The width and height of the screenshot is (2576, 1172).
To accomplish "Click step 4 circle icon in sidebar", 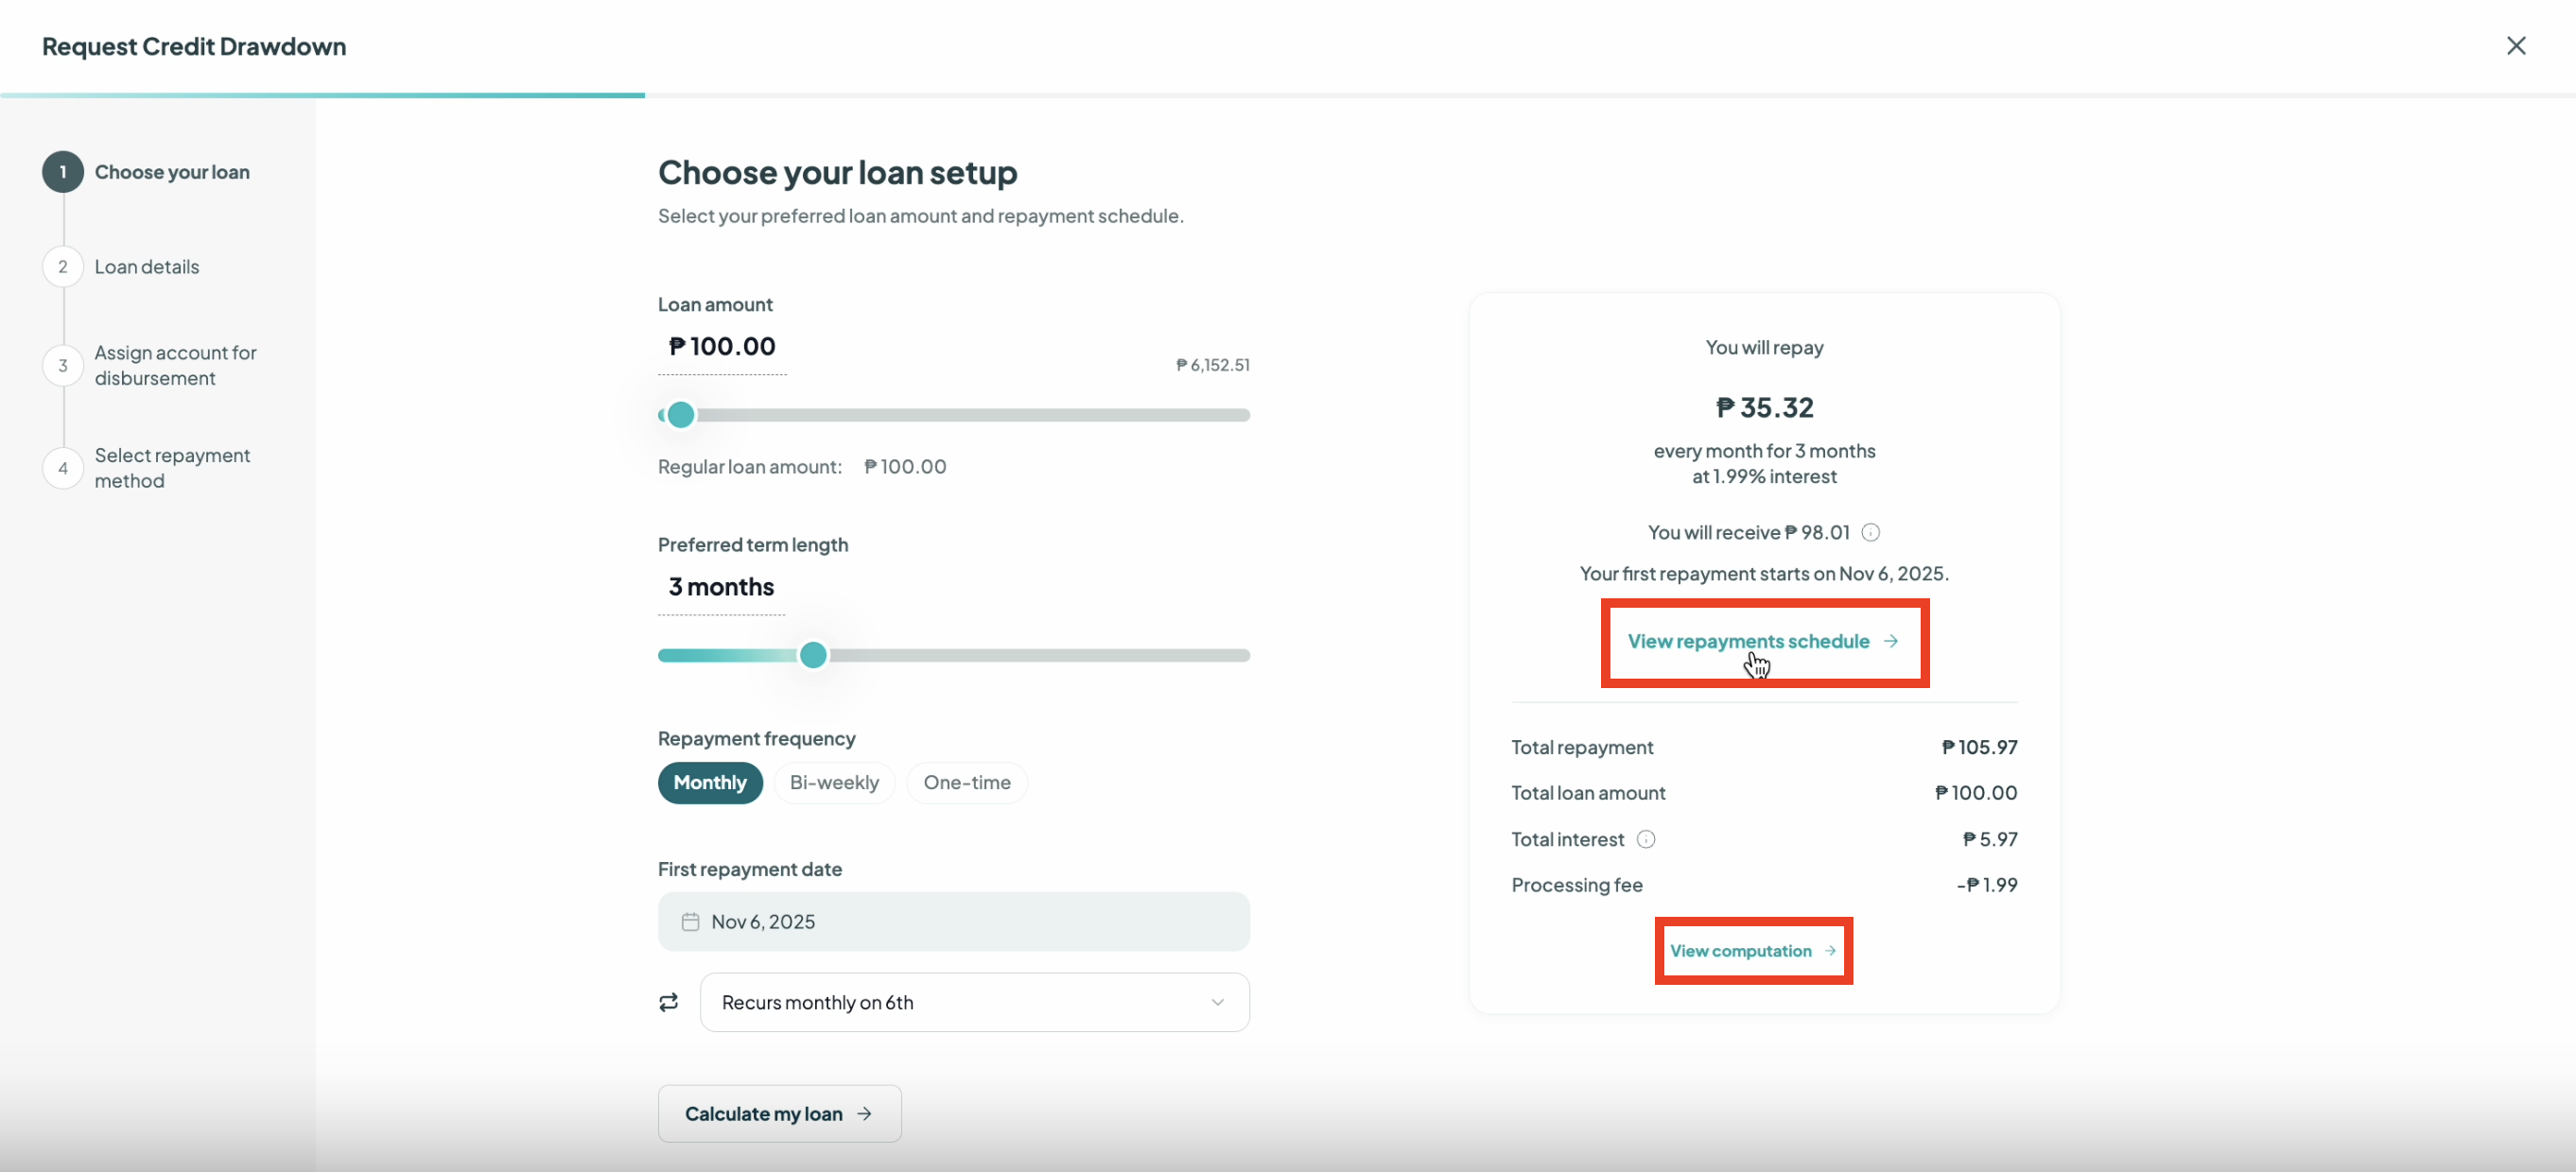I will [x=63, y=468].
